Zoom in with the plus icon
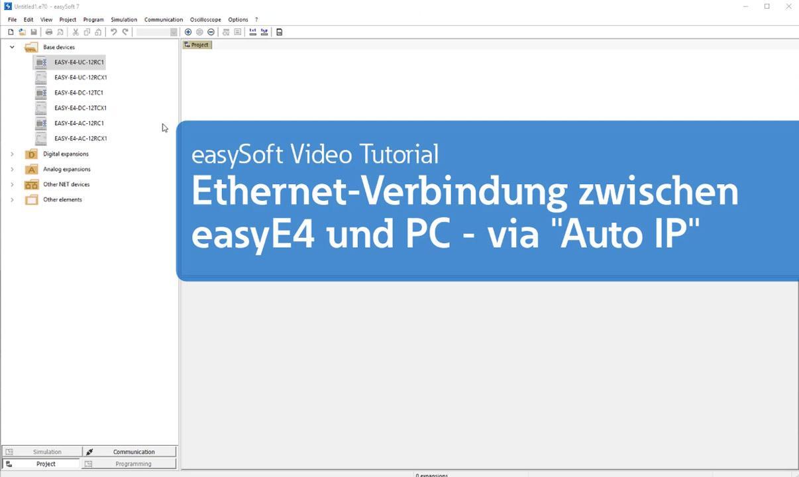799x477 pixels. [x=188, y=32]
